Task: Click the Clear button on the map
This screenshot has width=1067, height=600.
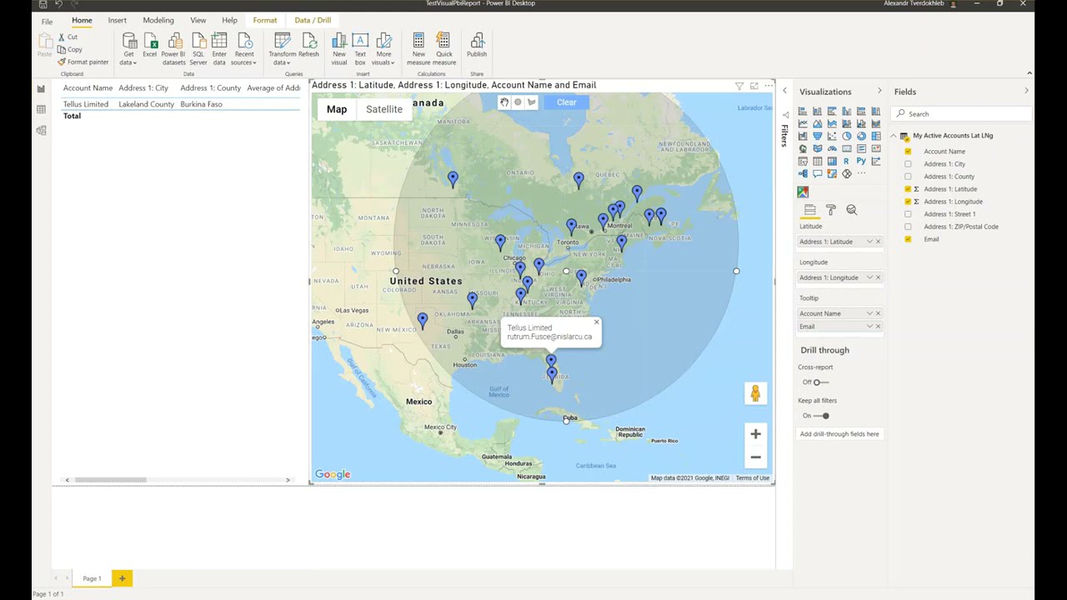Action: tap(567, 102)
